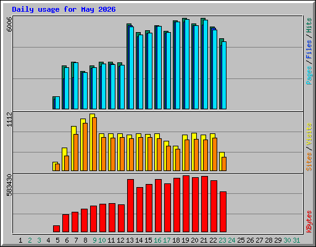
Task: Click day 30 on the x-axis
Action: tap(287, 240)
